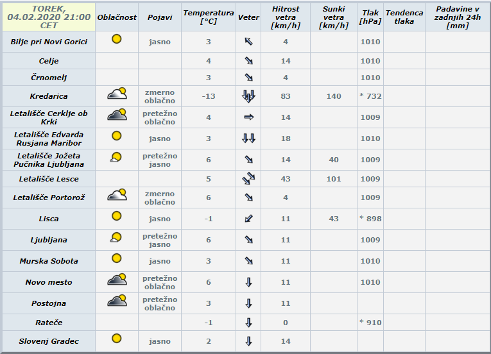The width and height of the screenshot is (491, 354).
Task: Click the Veter column header
Action: click(248, 17)
